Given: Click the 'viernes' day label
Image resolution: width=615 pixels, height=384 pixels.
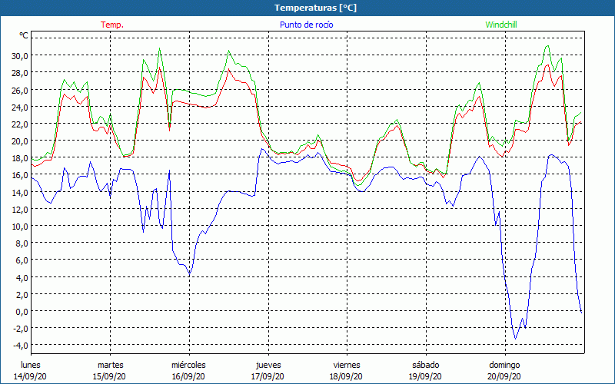Looking at the screenshot, I should (347, 365).
